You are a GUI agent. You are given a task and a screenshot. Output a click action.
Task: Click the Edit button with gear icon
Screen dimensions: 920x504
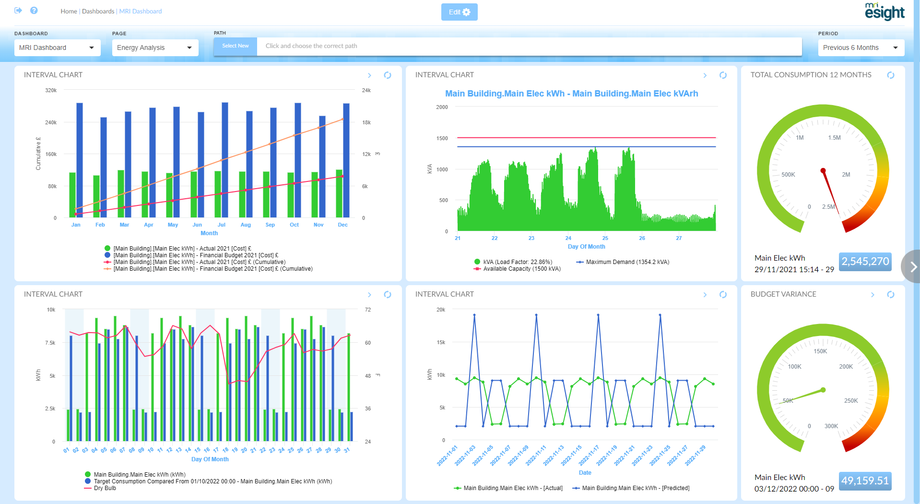[459, 12]
